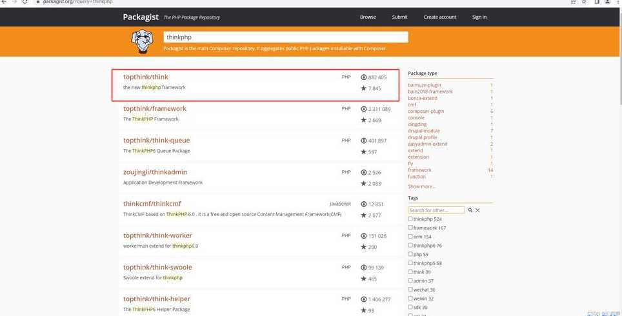This screenshot has height=316, width=622.
Task: Bookmark this page with the star icon
Action: pos(584,2)
